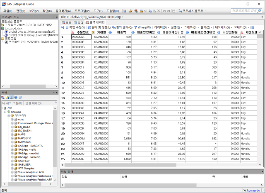The image size is (265, 193).
Task: Click the Save project toolbar icon
Action: point(136,11)
